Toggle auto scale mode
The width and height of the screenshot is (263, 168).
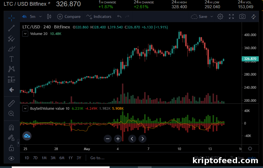tap(251, 158)
